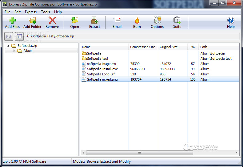
Task: Sort by the Path column header
Action: point(219,47)
